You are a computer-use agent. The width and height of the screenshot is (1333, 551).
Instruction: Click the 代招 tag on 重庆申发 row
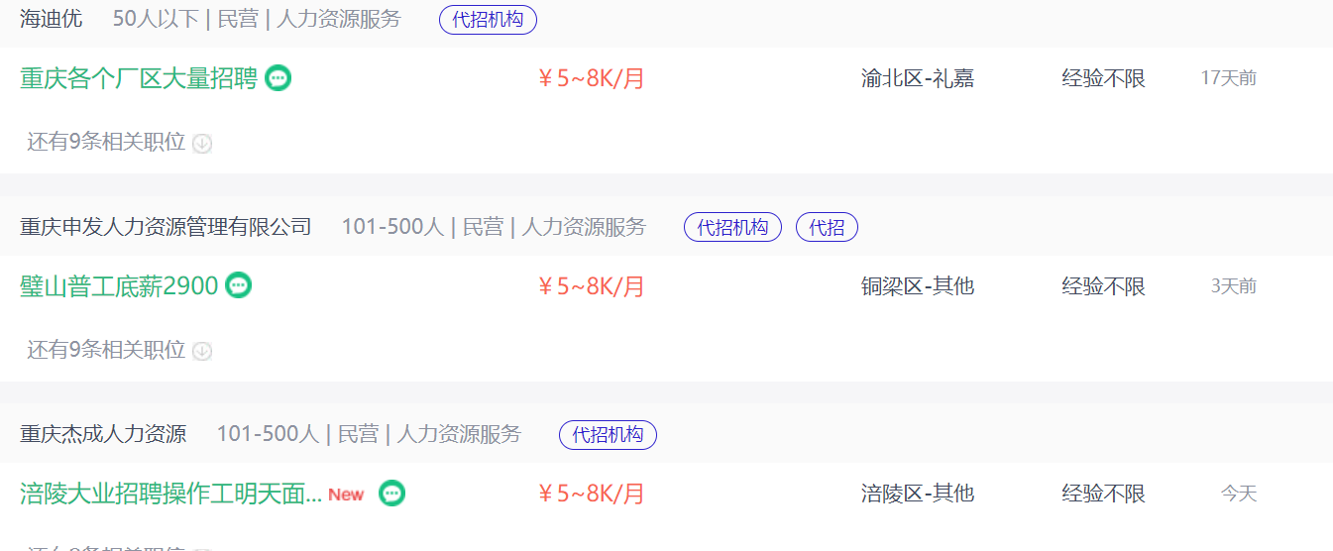click(827, 227)
